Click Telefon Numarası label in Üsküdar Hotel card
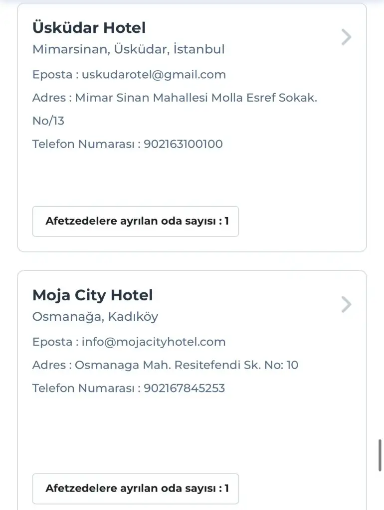This screenshot has width=384, height=510. [83, 144]
